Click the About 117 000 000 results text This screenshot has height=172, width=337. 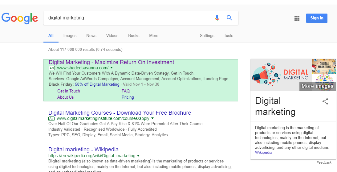[x=85, y=49]
